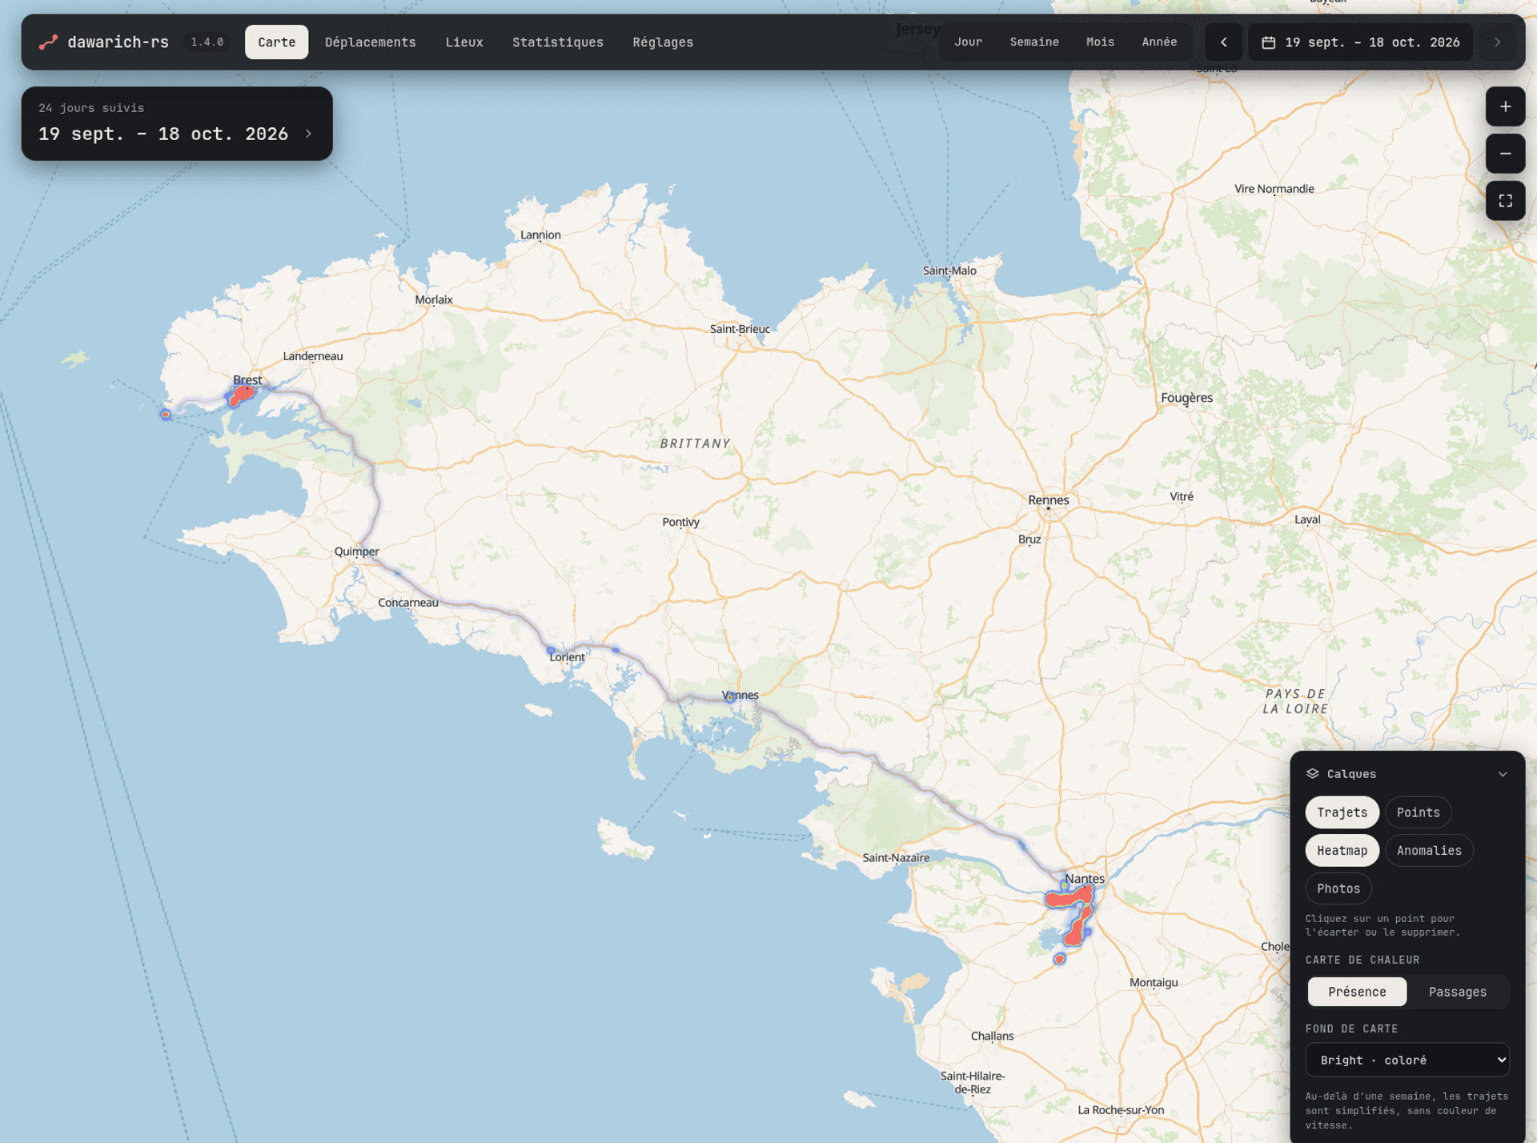Click the small heatmap spot west of Brest
Image resolution: width=1537 pixels, height=1143 pixels.
166,414
